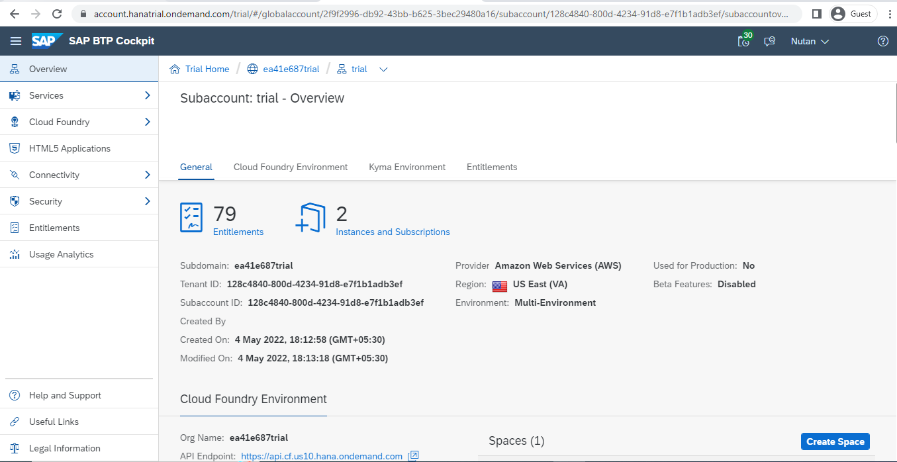Click the Help and Support icon
The image size is (897, 462).
click(x=15, y=395)
